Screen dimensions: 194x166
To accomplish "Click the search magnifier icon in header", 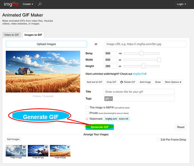I will pos(40,4).
